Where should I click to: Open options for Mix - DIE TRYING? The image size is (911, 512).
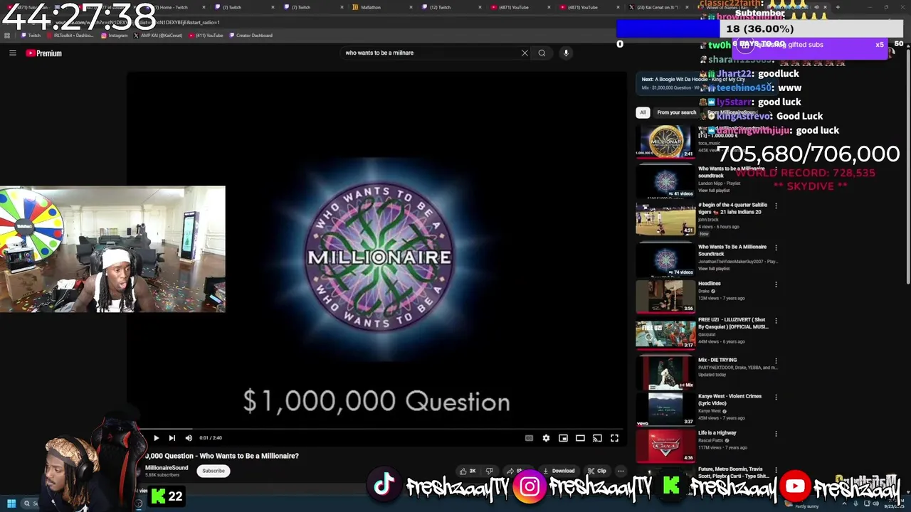[776, 361]
